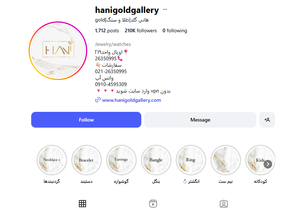Screen dimensions: 298x209
Task: Click the link icon beside website URL
Action: (x=98, y=100)
